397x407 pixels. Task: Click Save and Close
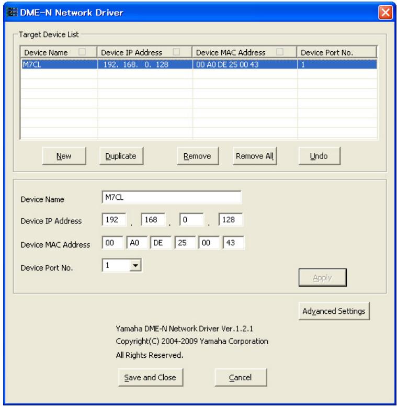pos(151,377)
